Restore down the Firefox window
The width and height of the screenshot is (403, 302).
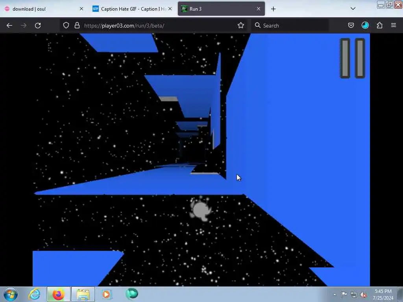tap(389, 5)
